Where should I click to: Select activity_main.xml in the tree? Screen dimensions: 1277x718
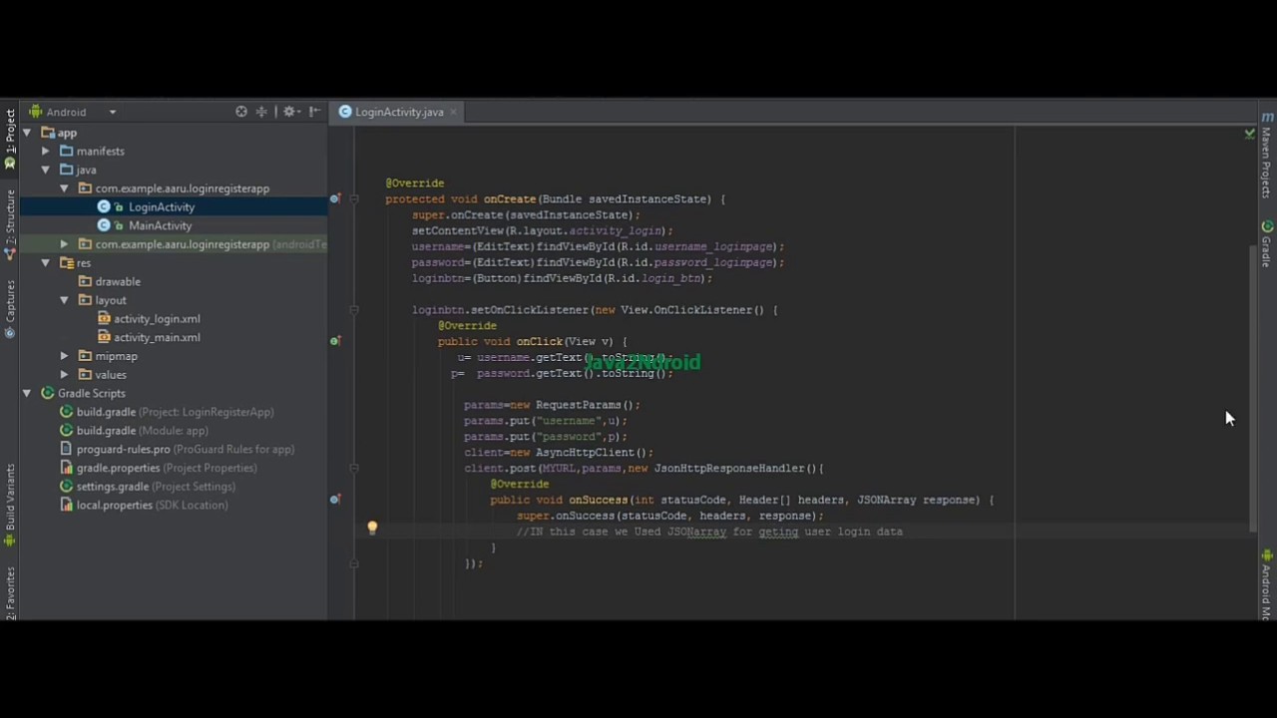[x=157, y=337]
